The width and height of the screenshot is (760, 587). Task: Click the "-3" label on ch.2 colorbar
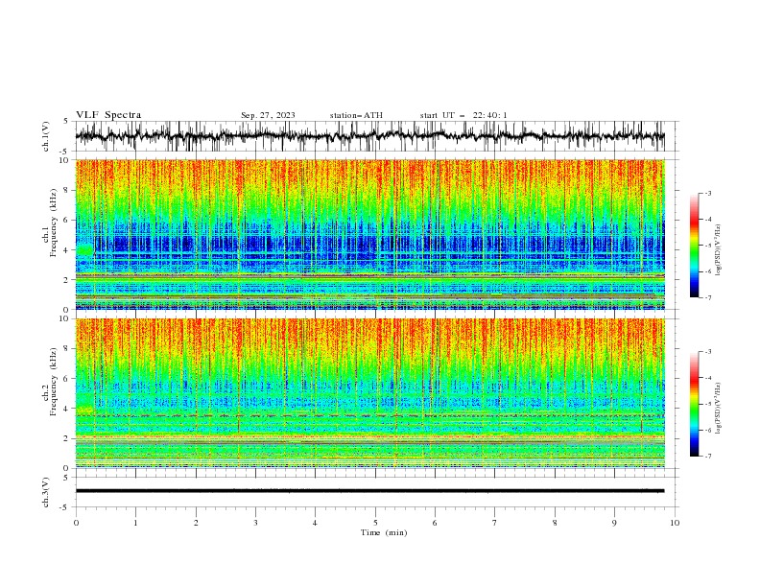708,352
